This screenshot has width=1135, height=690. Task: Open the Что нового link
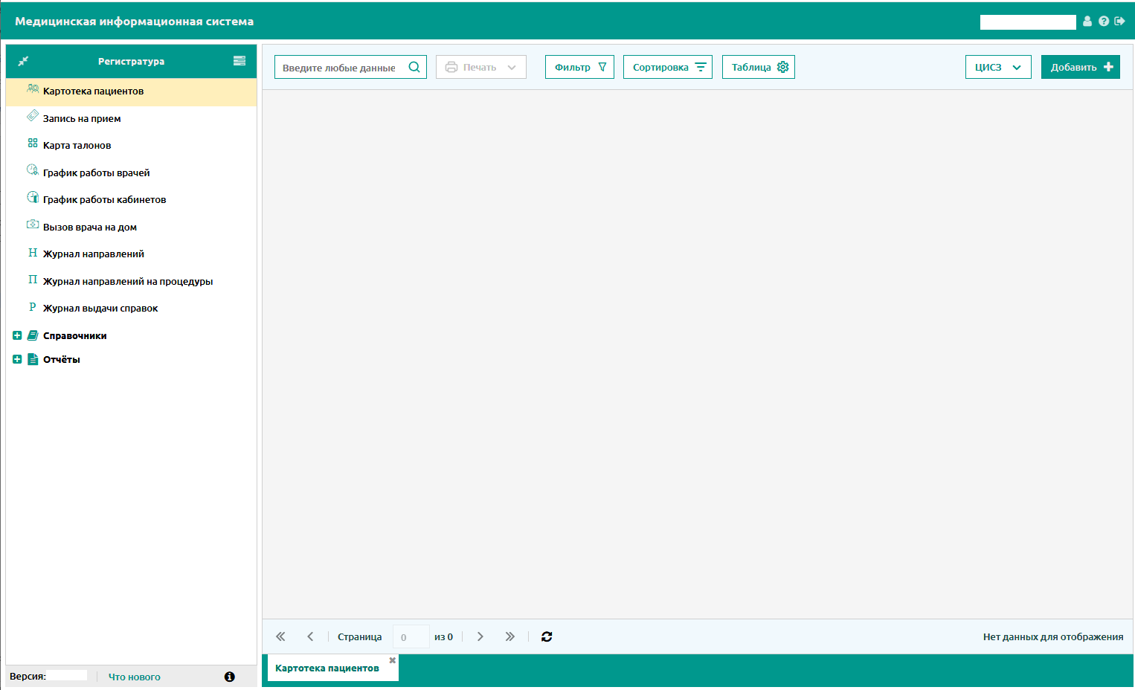[135, 677]
